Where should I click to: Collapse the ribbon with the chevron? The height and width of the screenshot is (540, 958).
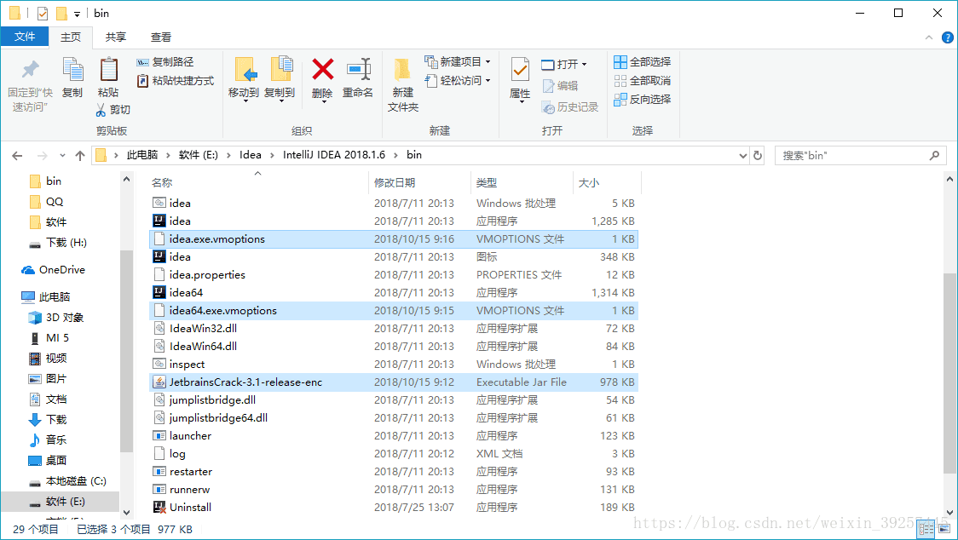point(929,37)
